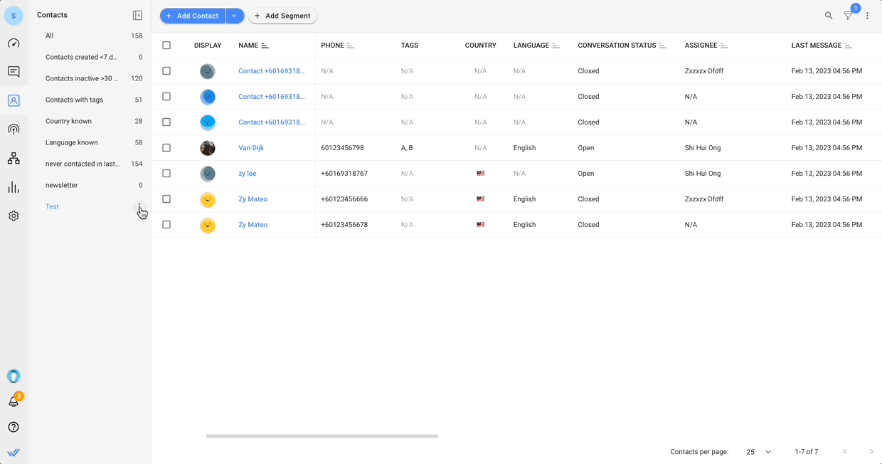Open the Broadcasts icon in sidebar
This screenshot has height=464, width=882.
point(14,130)
